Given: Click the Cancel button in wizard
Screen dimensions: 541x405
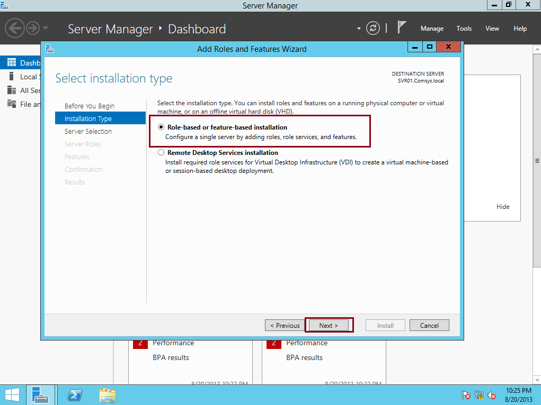Looking at the screenshot, I should tap(429, 325).
